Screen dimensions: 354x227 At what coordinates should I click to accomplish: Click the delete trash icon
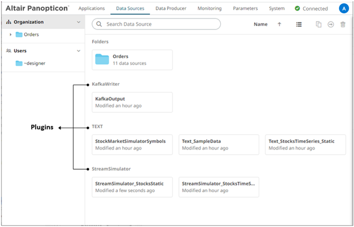coord(343,24)
